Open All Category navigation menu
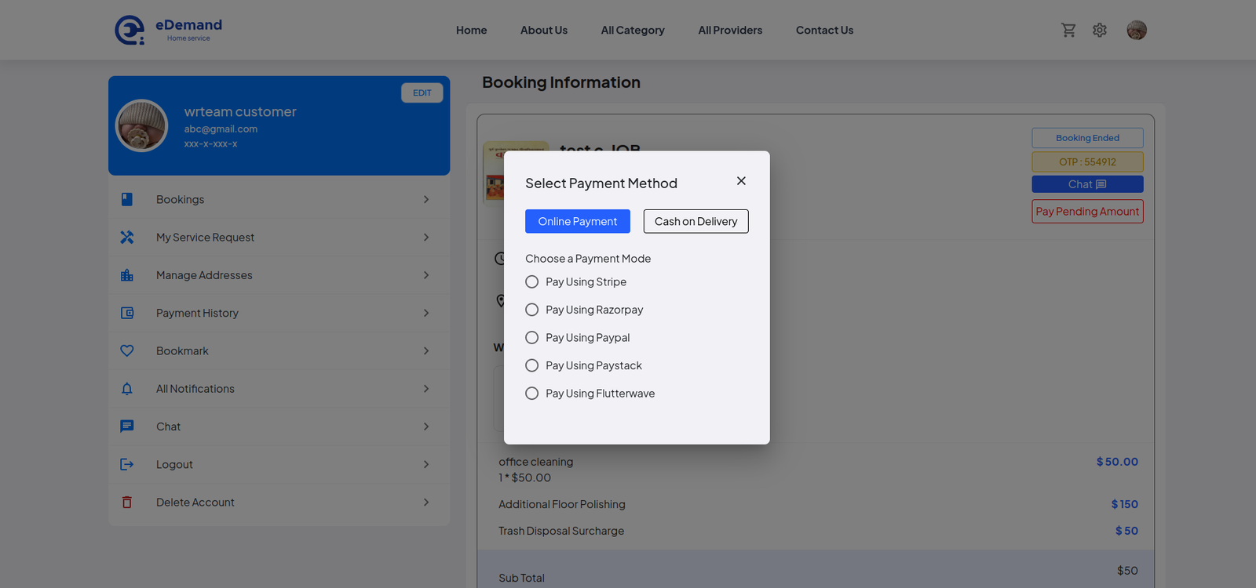 (633, 31)
